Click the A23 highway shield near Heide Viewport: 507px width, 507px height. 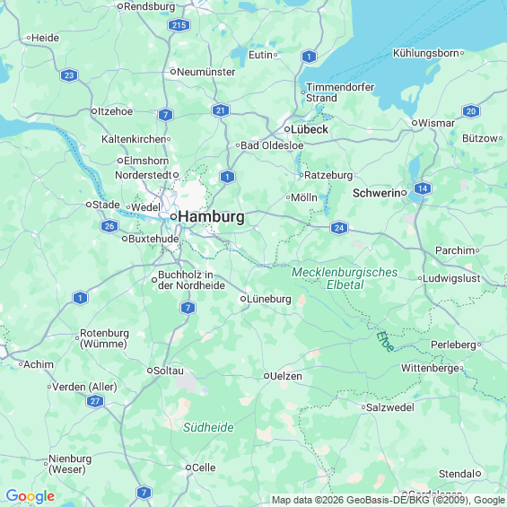point(69,75)
